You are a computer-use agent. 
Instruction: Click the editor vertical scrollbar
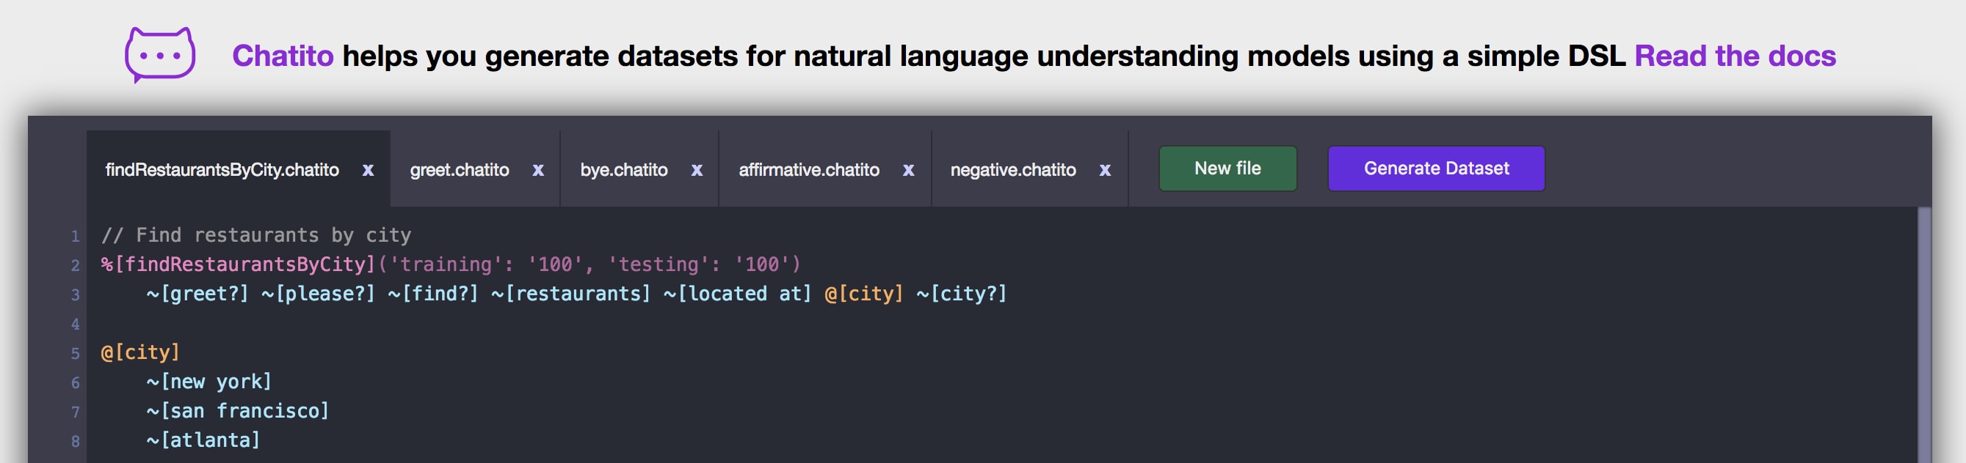[x=1923, y=335]
